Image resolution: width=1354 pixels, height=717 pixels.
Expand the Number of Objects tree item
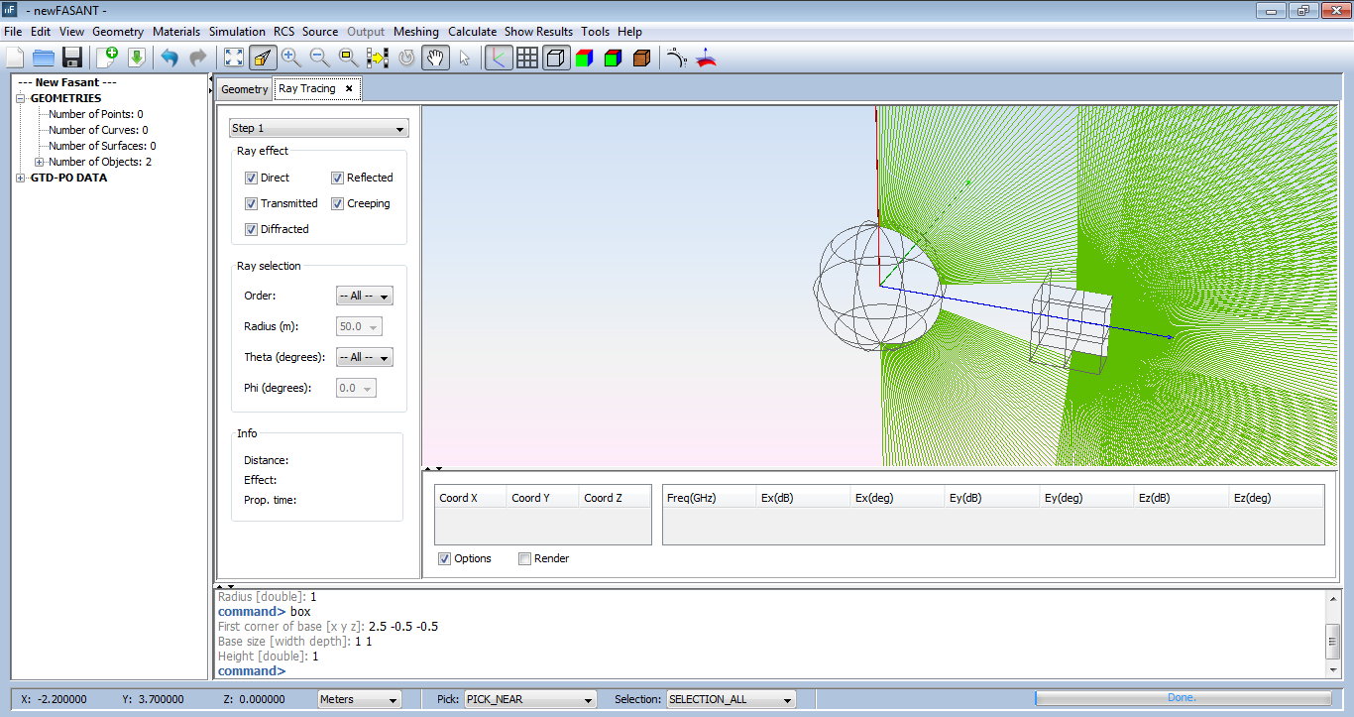[x=40, y=162]
